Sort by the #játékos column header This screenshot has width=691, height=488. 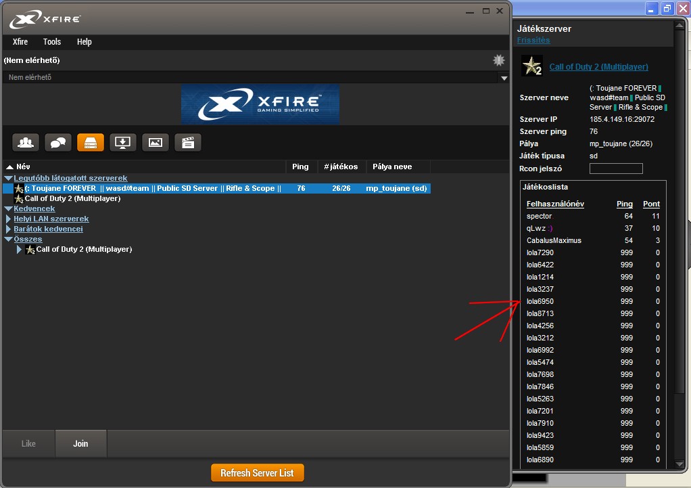click(x=341, y=167)
